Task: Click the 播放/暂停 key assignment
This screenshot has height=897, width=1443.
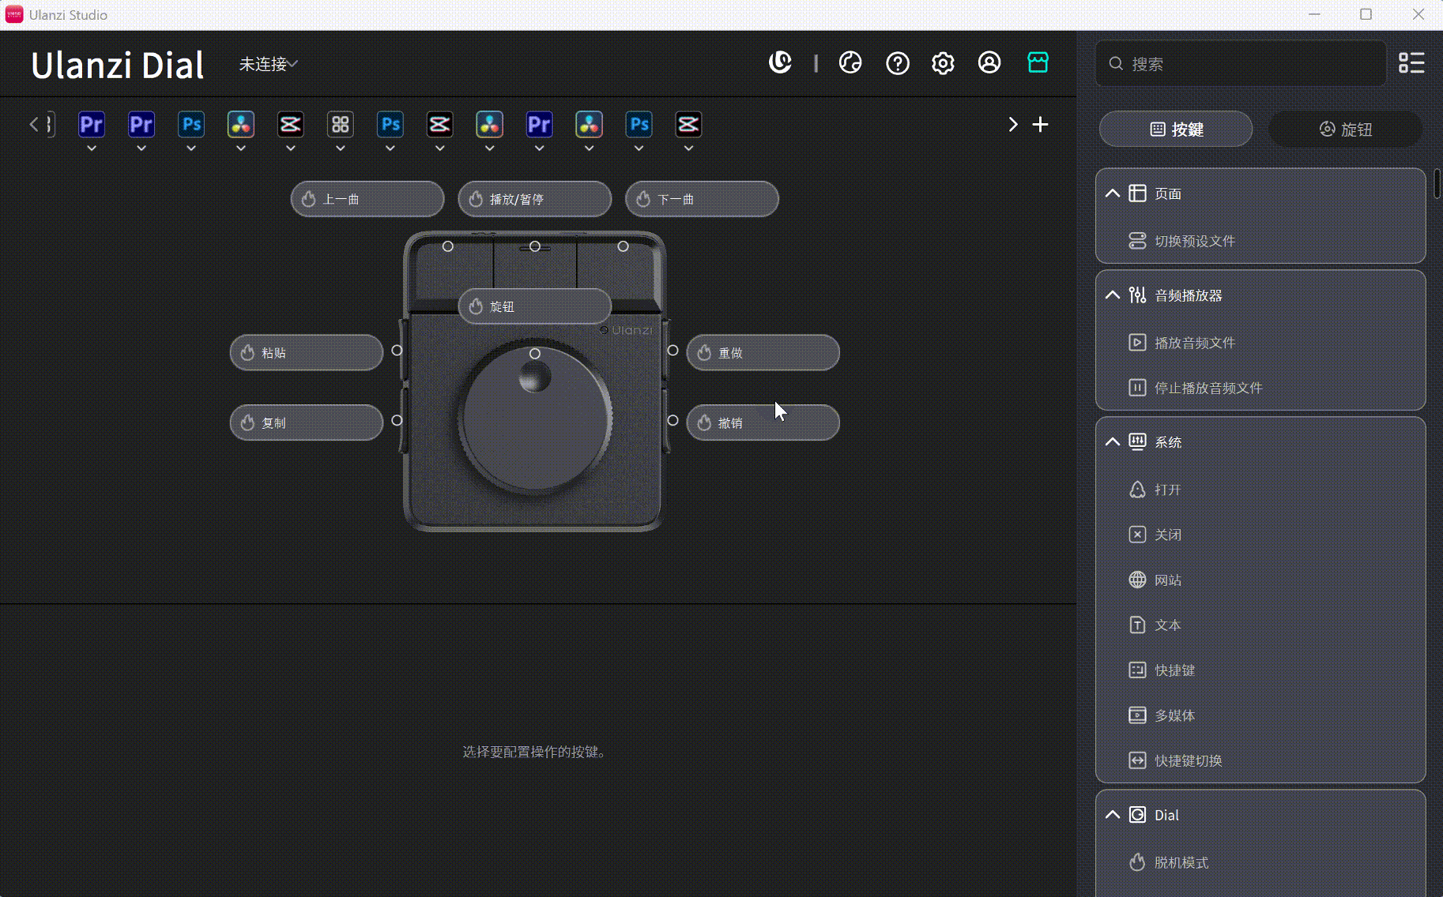Action: click(534, 199)
